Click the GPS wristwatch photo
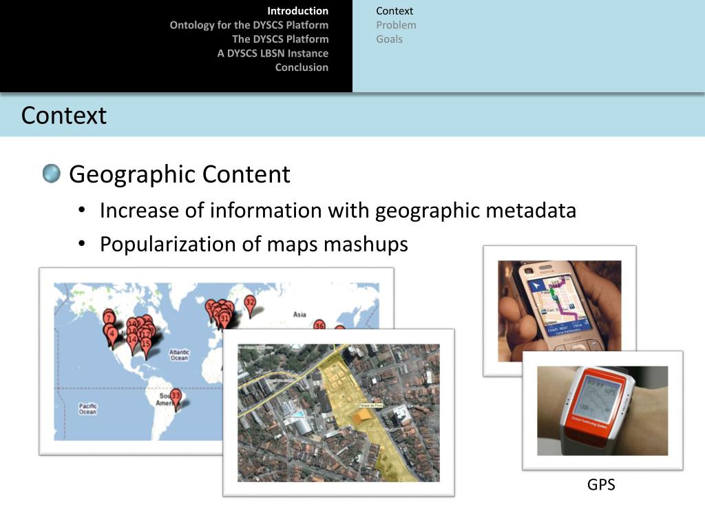705x529 pixels. pyautogui.click(x=602, y=411)
